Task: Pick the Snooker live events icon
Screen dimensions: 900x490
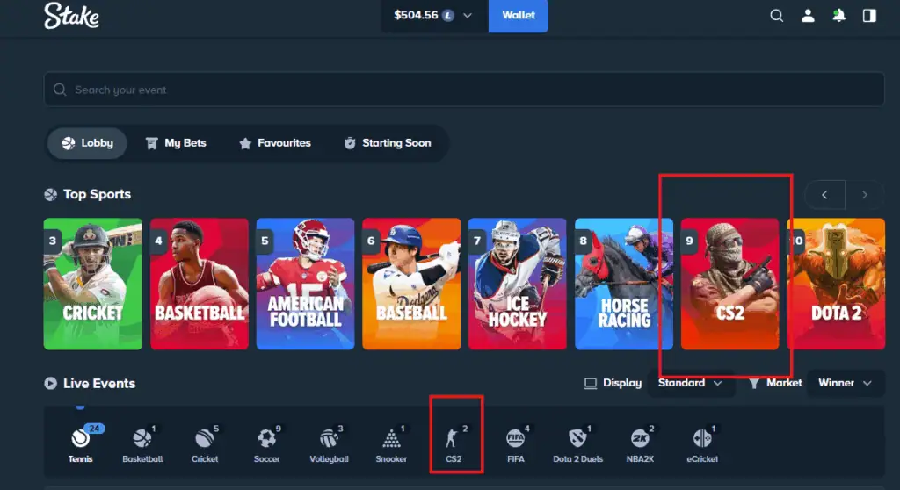Action: (391, 438)
